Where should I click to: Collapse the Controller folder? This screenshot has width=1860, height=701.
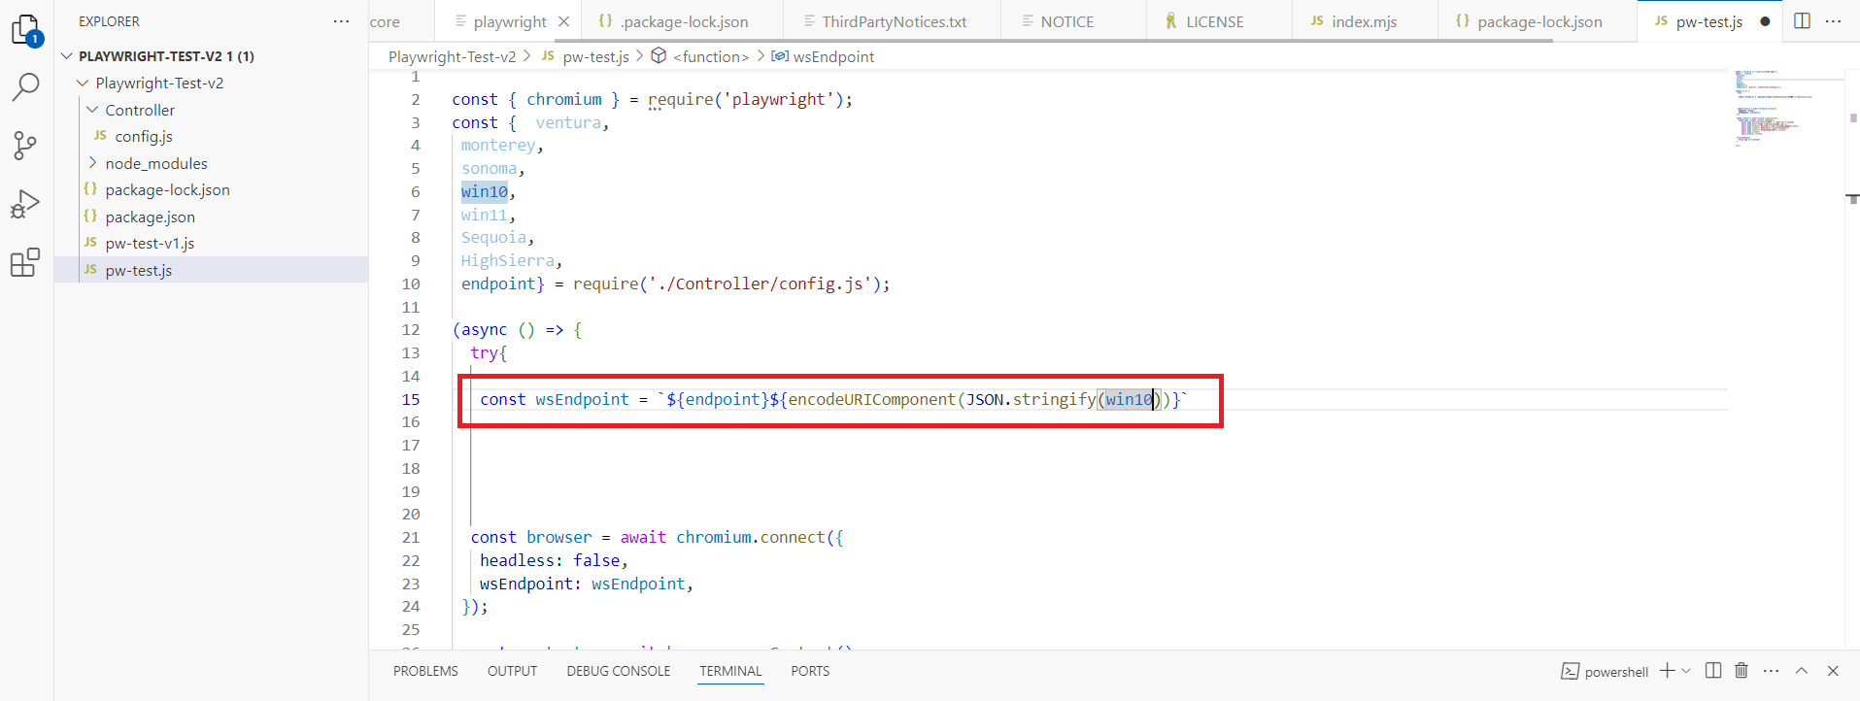93,110
